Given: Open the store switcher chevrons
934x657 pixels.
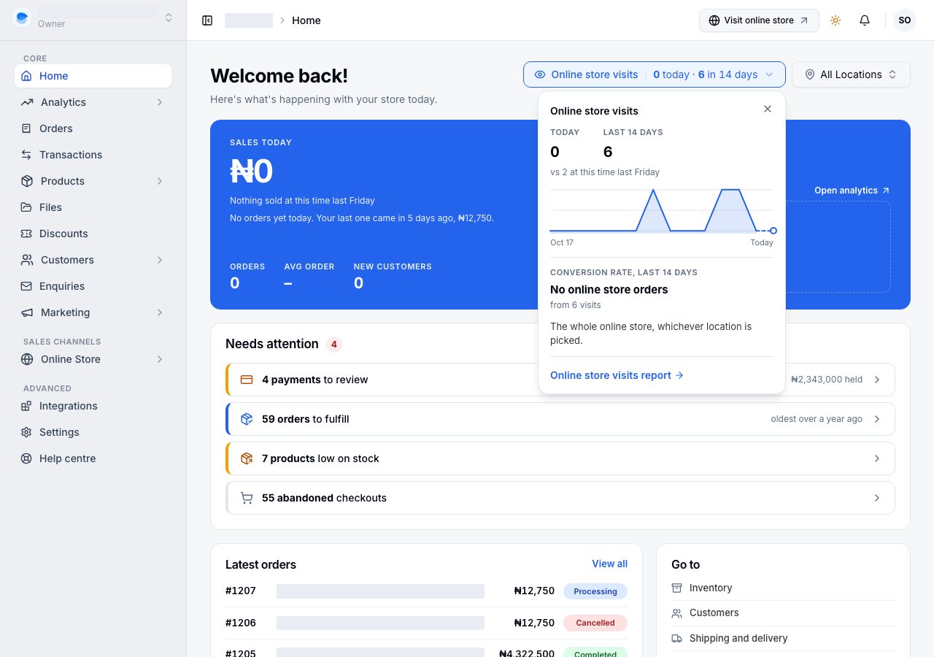Looking at the screenshot, I should point(169,18).
